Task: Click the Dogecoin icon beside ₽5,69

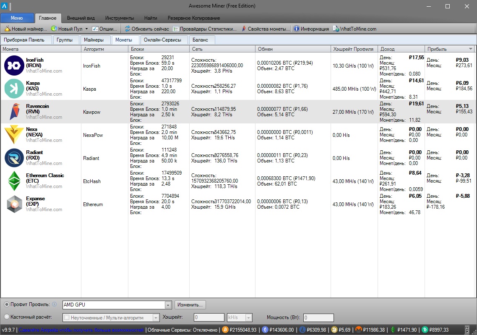Action: click(334, 330)
